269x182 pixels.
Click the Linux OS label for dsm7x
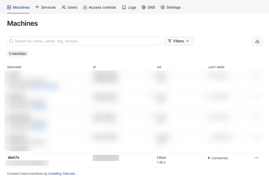162,158
